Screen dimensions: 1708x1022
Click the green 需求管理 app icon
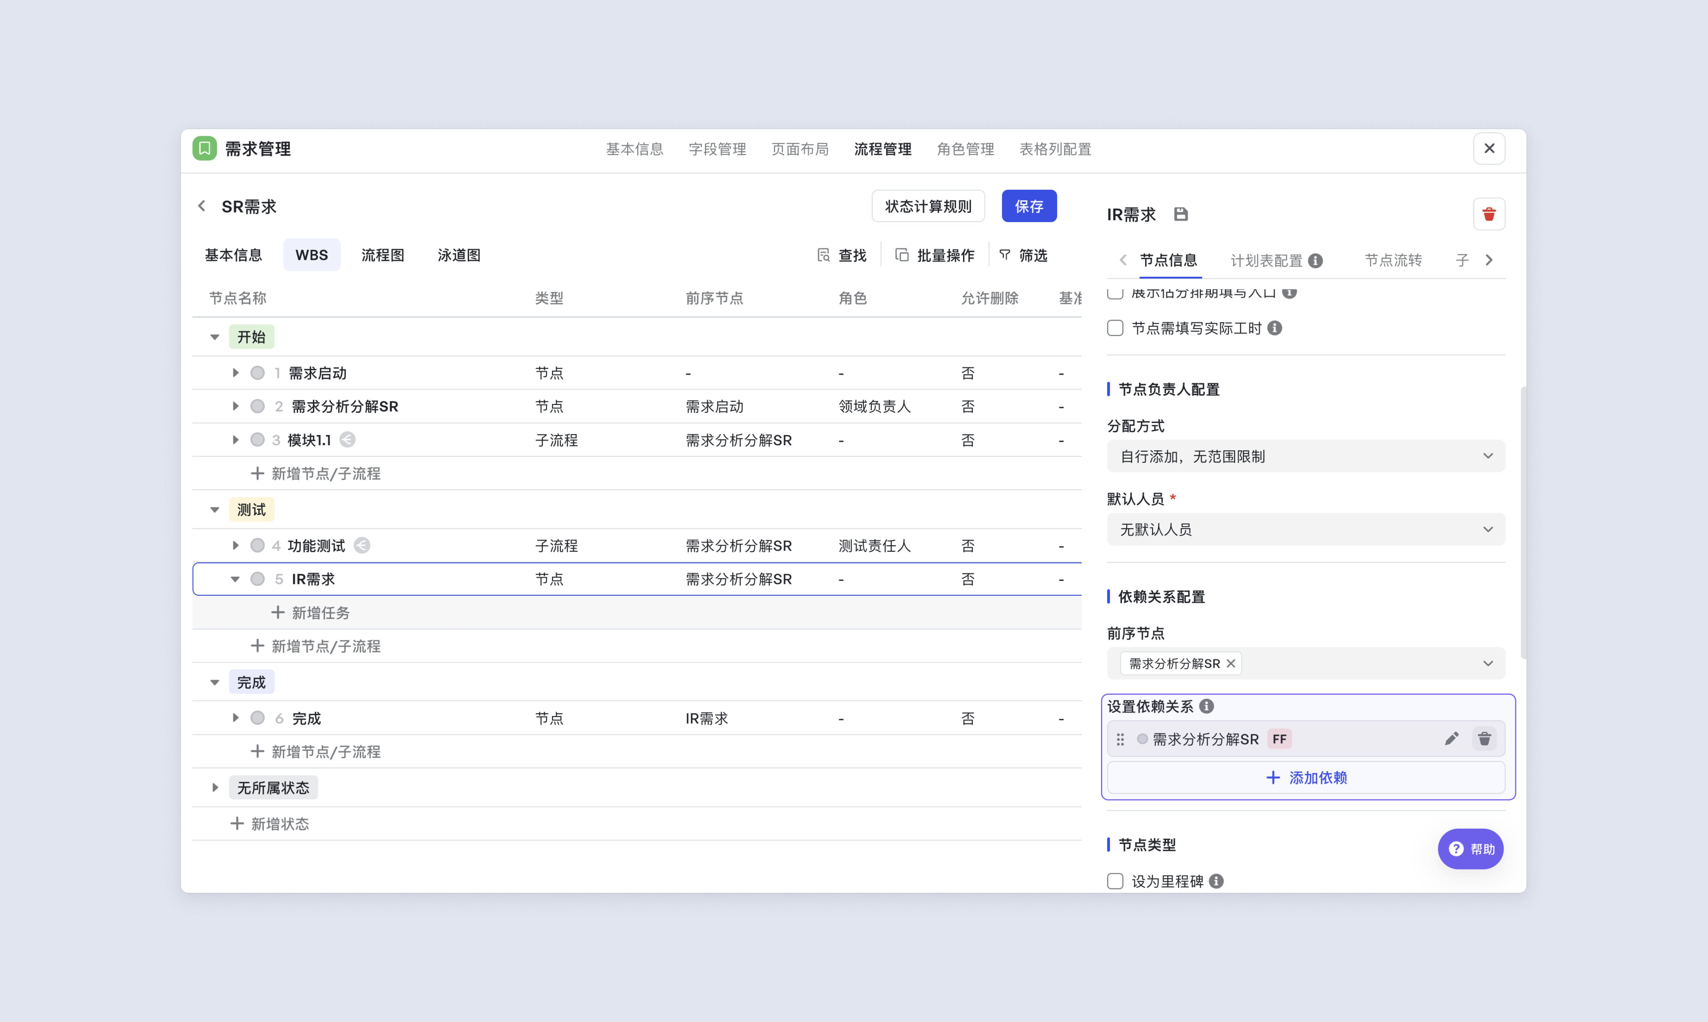pos(204,148)
